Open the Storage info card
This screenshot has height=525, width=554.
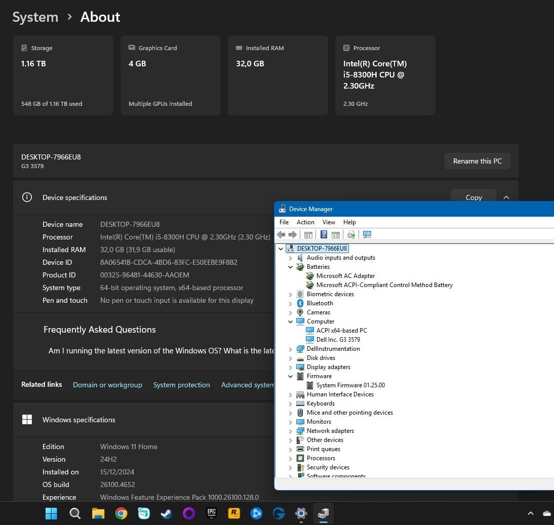coord(63,75)
